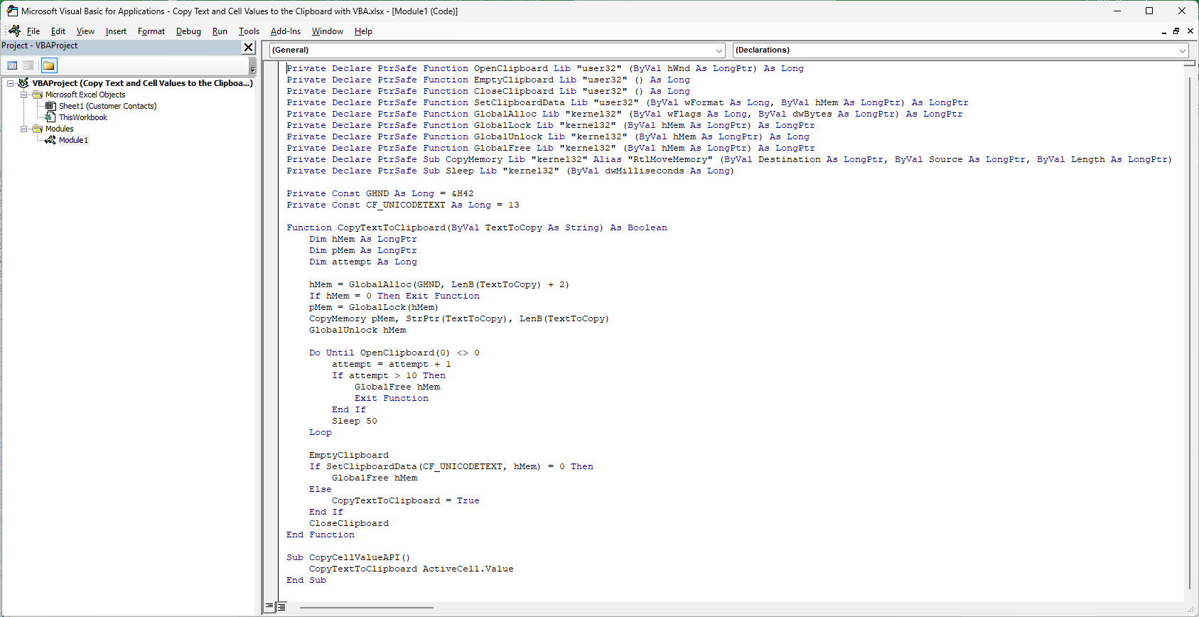Click the View Code icon in Project panel

click(12, 65)
